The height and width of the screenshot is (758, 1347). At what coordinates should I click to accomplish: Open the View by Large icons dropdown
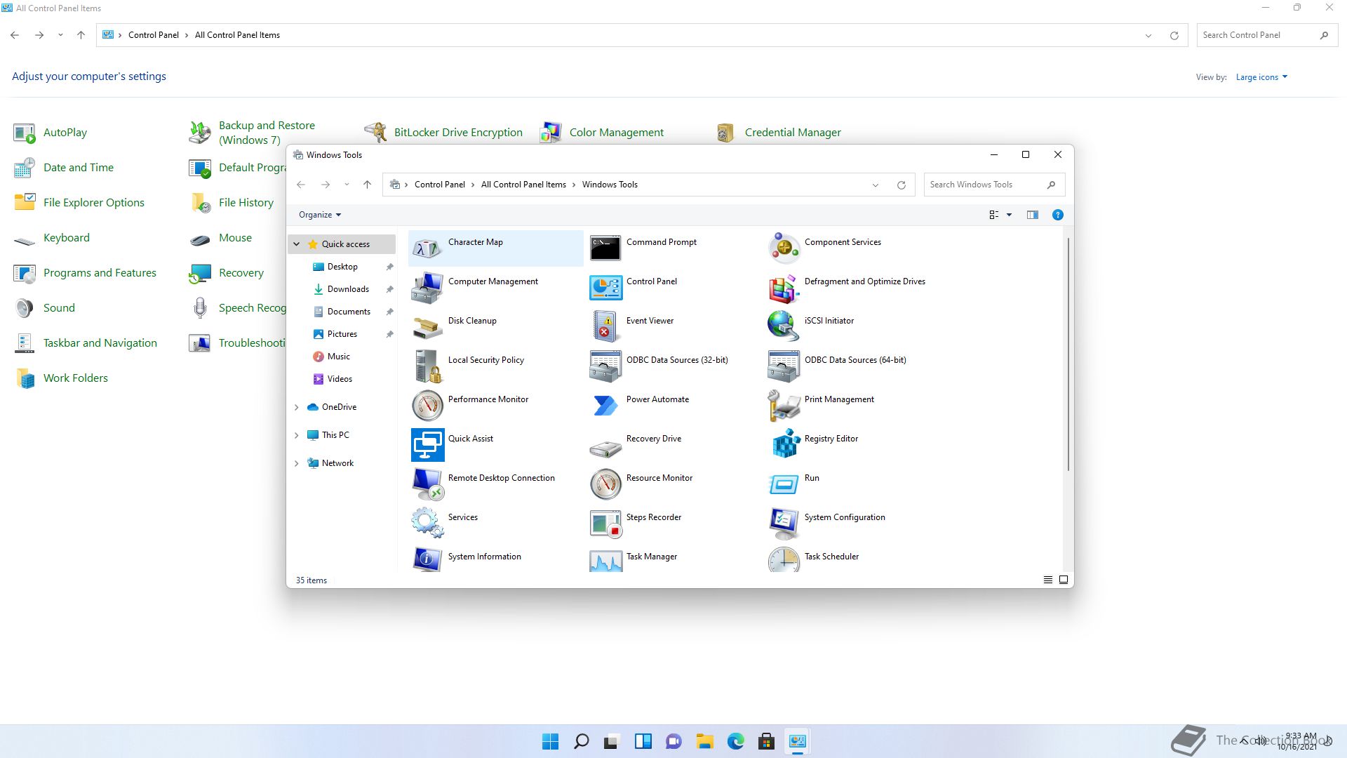coord(1261,77)
